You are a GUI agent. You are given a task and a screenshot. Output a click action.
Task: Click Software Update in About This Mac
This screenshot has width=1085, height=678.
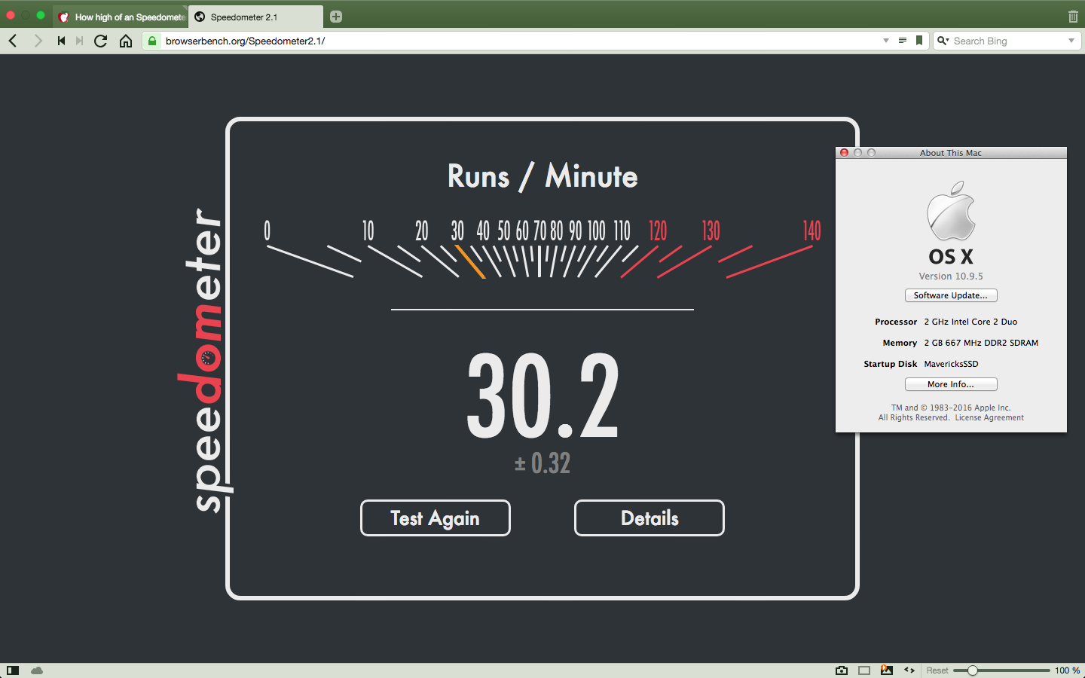coord(951,295)
